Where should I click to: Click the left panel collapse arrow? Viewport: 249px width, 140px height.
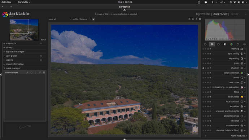click(x=1, y=74)
